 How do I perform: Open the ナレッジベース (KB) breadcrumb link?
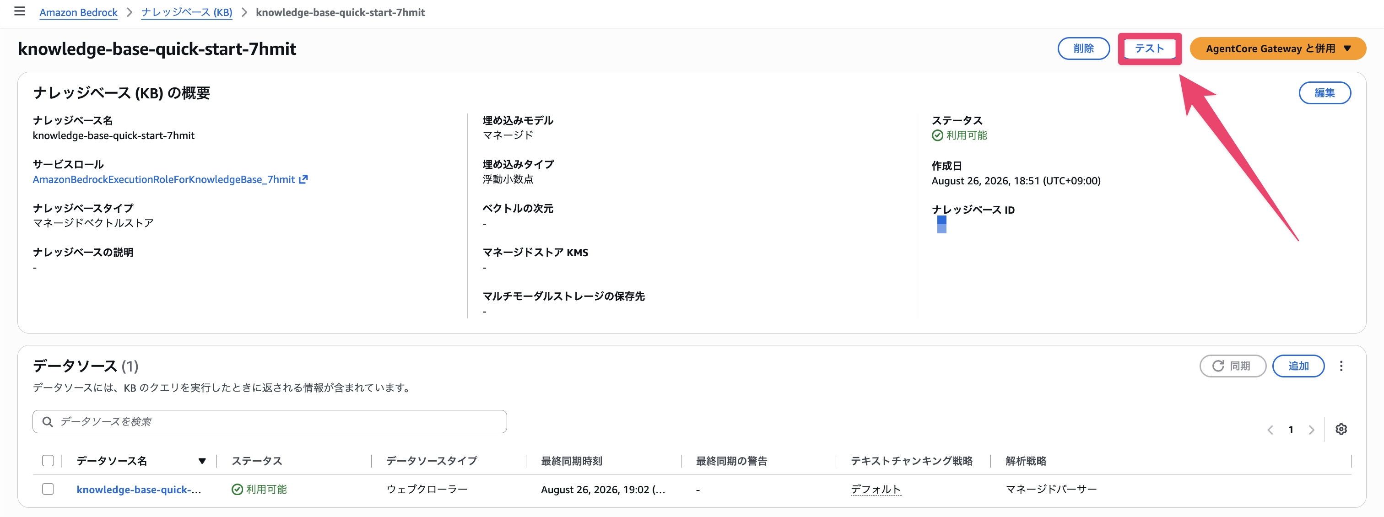point(186,12)
